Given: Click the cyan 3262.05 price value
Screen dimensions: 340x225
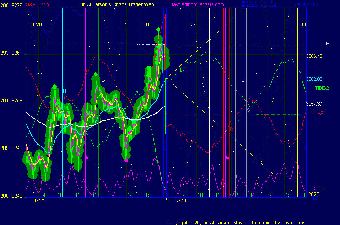Looking at the screenshot, I should click(x=314, y=79).
